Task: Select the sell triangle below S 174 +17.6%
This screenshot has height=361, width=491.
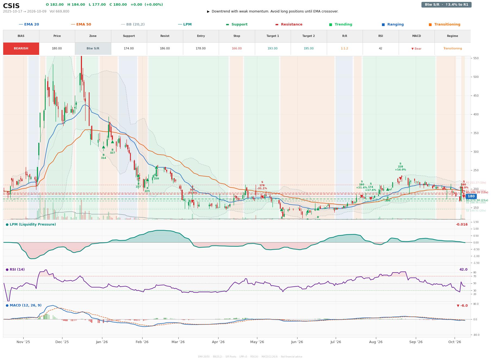Action: coord(371,199)
